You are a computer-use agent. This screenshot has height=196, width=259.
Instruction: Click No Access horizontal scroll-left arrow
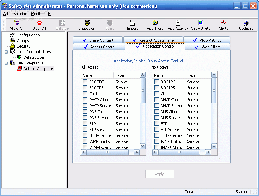[155, 152]
